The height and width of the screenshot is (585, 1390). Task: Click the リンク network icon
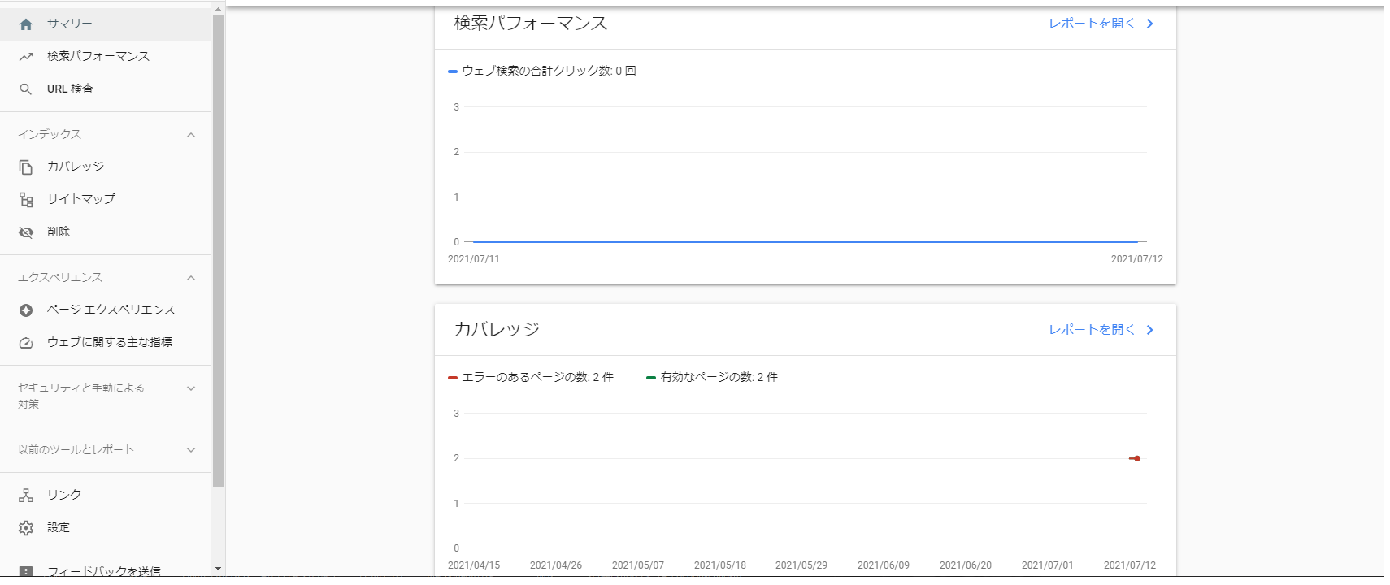click(x=26, y=496)
